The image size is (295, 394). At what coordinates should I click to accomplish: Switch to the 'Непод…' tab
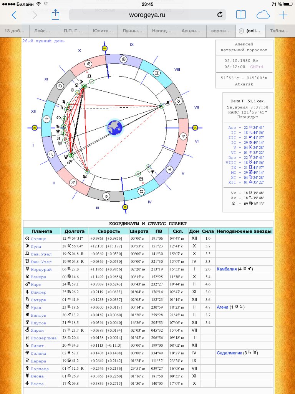162,31
